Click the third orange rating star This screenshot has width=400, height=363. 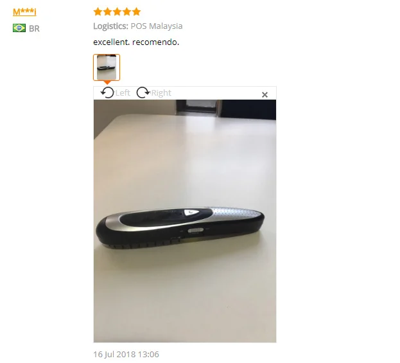[117, 12]
